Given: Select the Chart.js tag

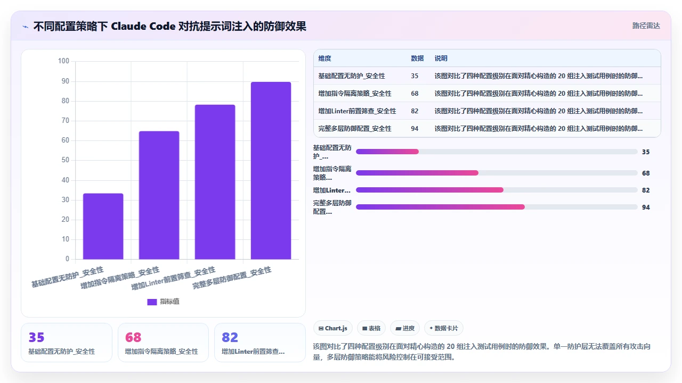Looking at the screenshot, I should click(332, 328).
